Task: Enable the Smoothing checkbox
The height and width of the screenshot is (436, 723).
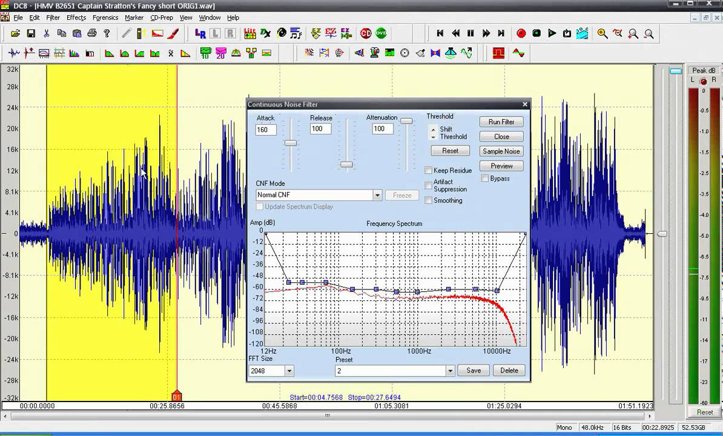Action: coord(428,200)
